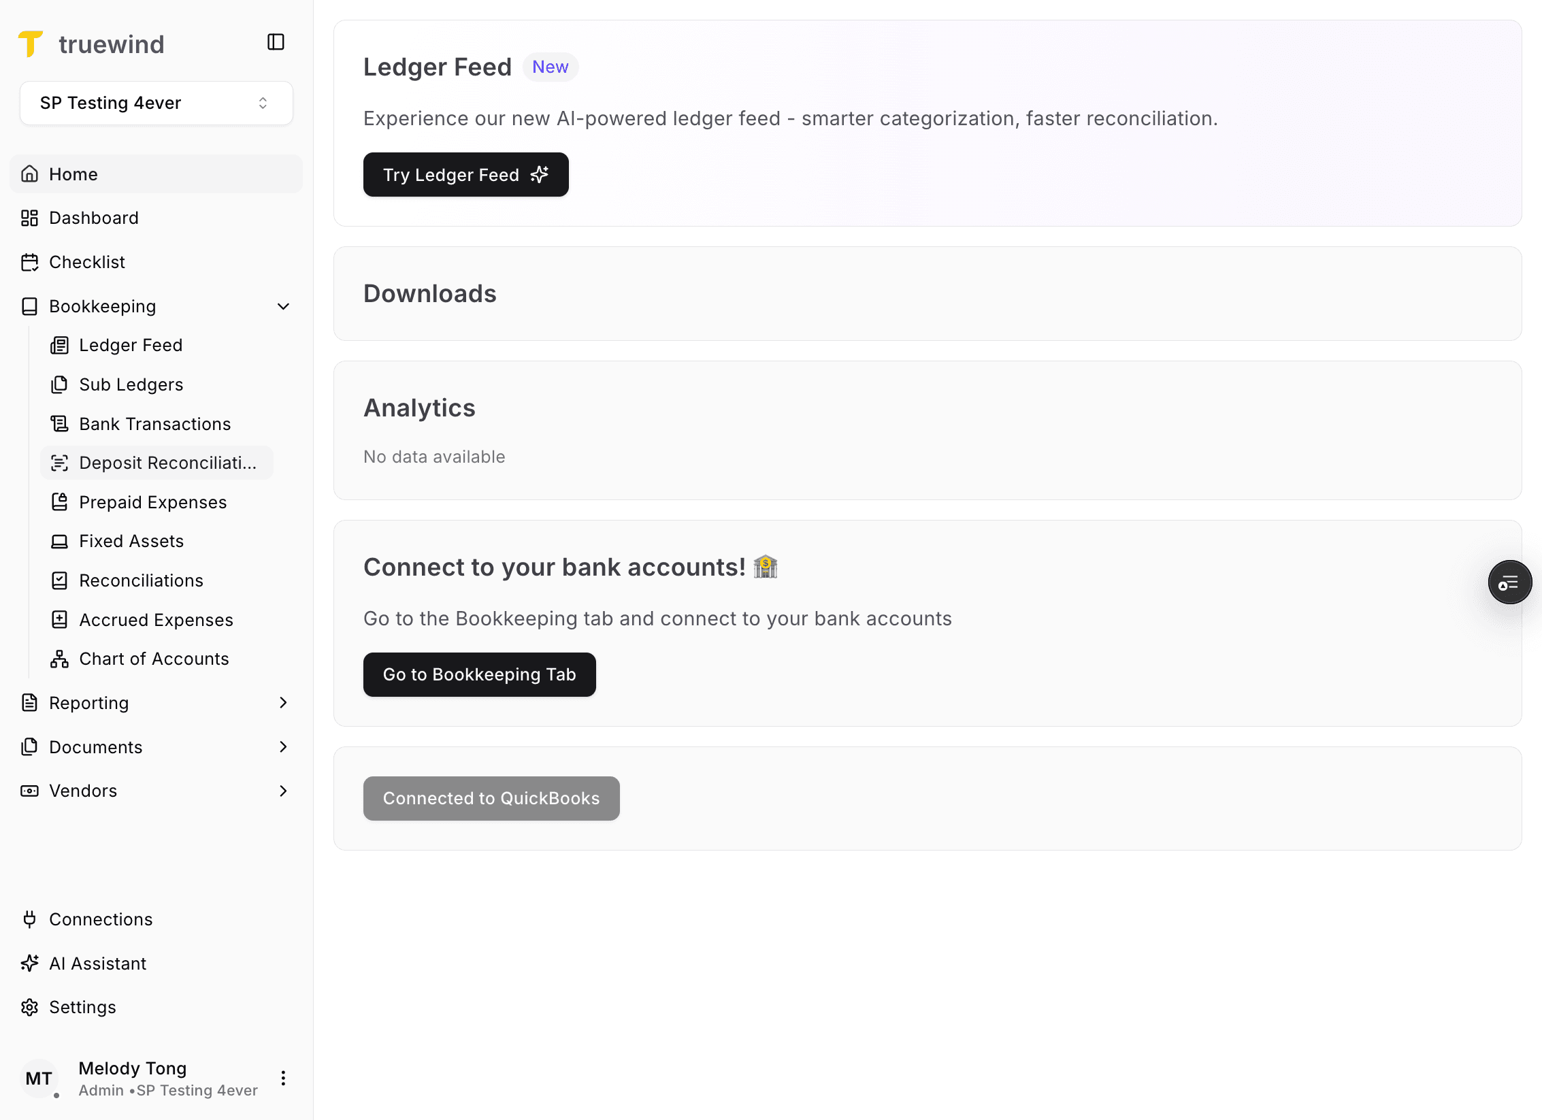Click Go to Bookkeeping Tab
This screenshot has width=1542, height=1120.
[x=479, y=674]
